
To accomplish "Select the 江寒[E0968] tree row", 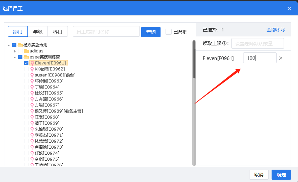I will pyautogui.click(x=47, y=117).
